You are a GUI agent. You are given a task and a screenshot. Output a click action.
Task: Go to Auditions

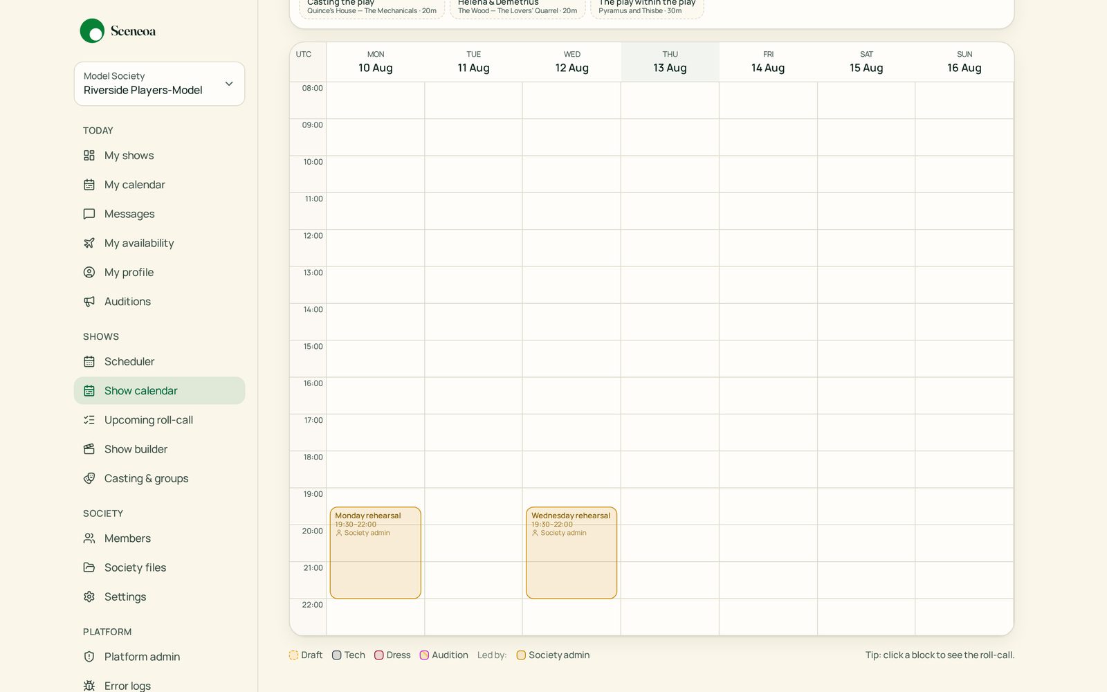click(x=159, y=302)
